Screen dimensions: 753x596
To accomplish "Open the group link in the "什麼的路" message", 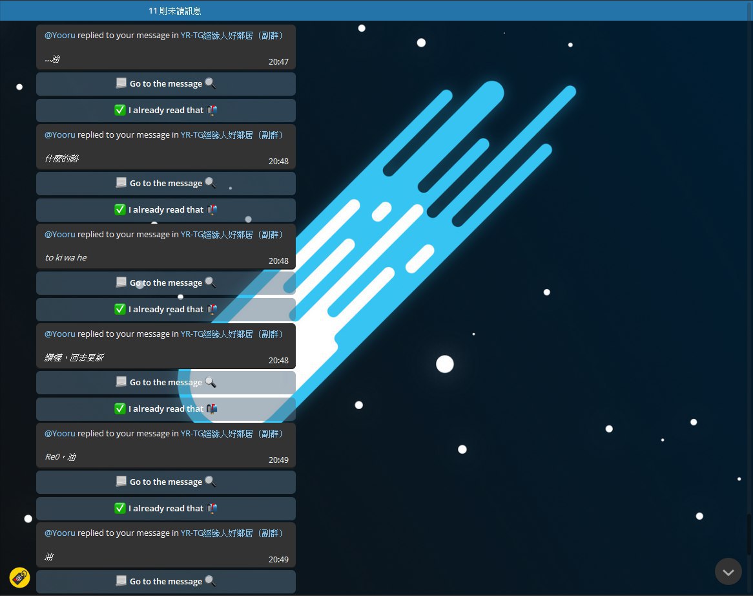I will click(x=232, y=135).
